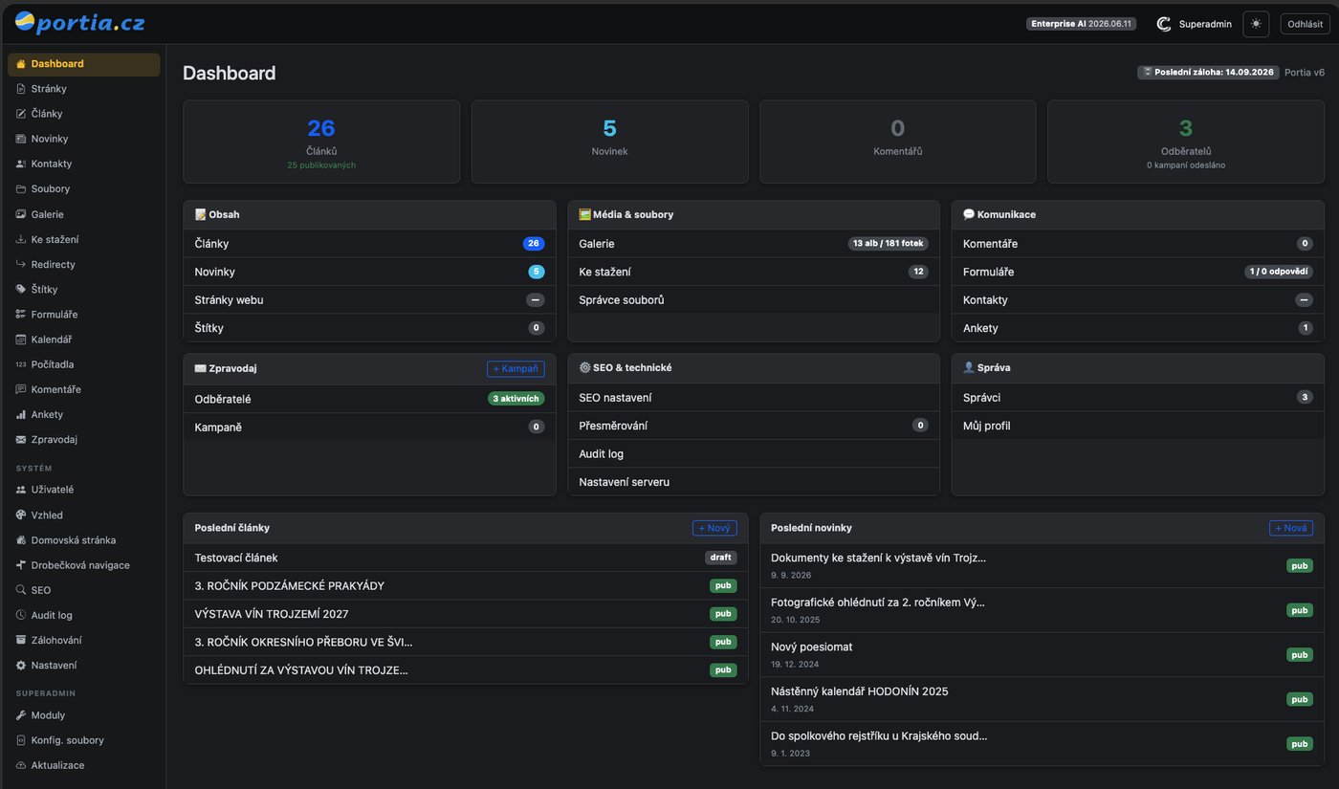Click the Kontakty people icon in sidebar
The image size is (1339, 789).
[x=21, y=164]
